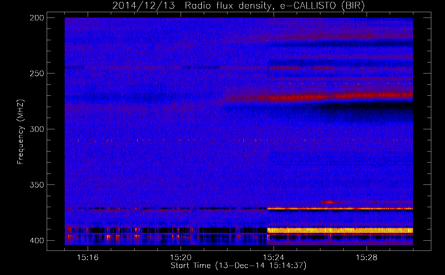Click the 15:28 time tick label

point(367,258)
